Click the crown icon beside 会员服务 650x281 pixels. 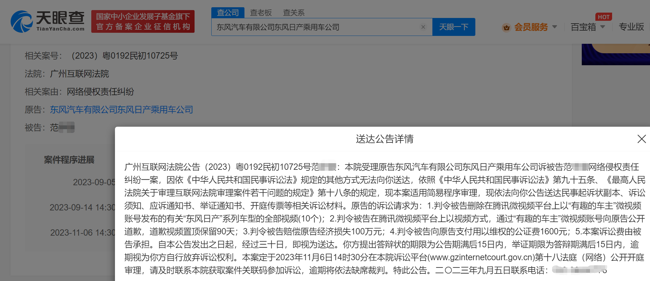(506, 27)
